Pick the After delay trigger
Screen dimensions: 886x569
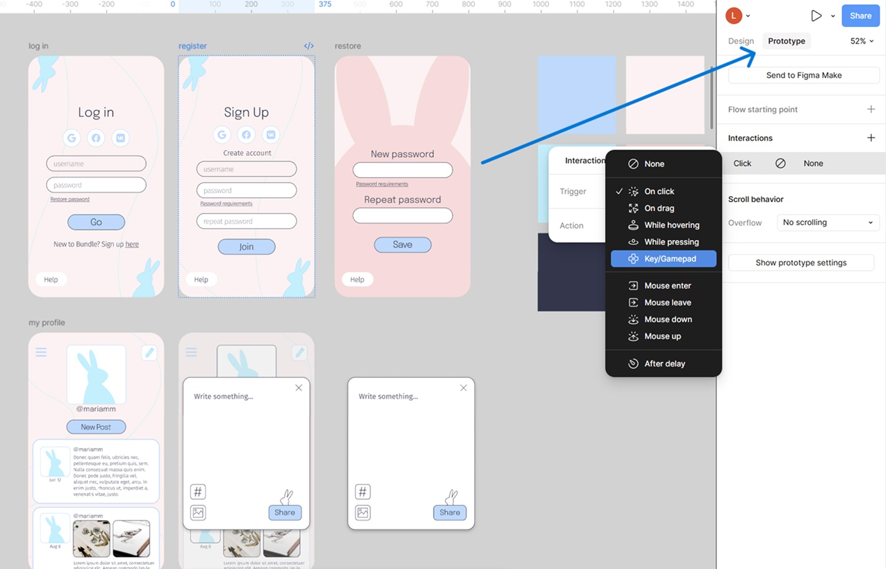664,364
